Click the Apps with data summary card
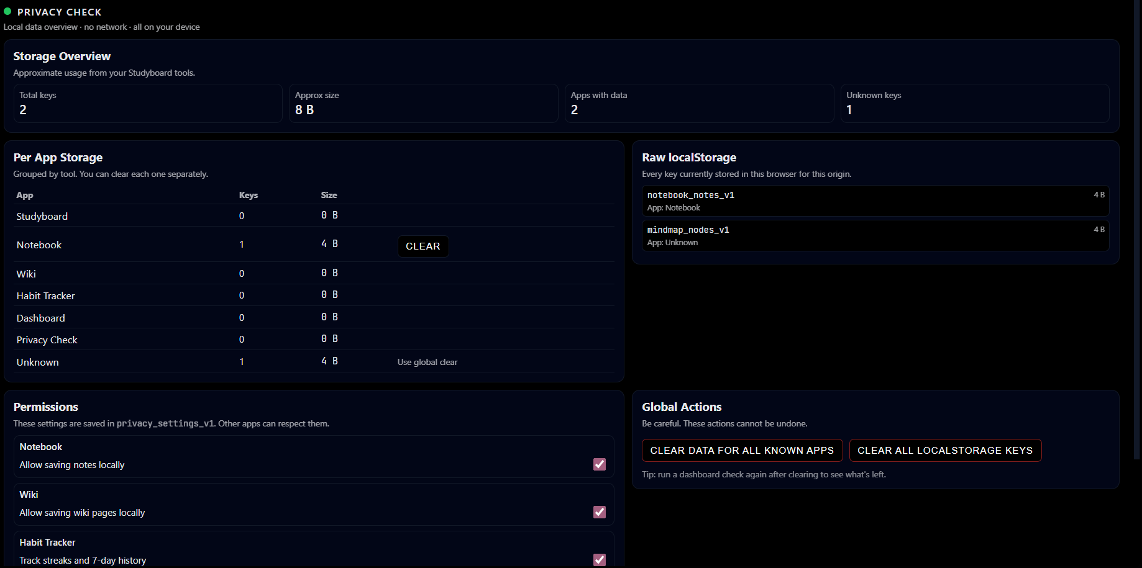 click(x=700, y=104)
